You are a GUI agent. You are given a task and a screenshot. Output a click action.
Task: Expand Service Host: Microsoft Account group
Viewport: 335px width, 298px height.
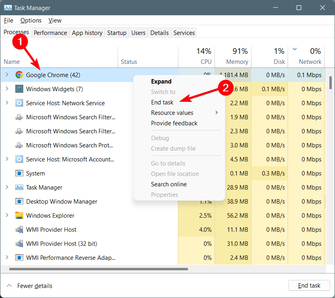7,159
